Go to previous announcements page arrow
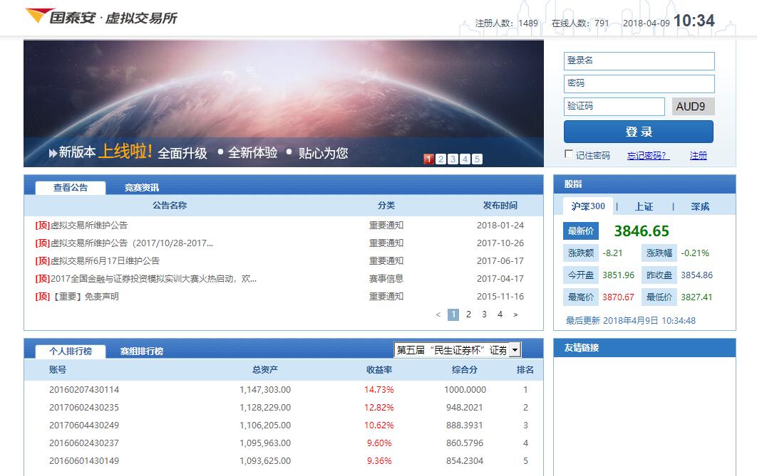757x476 pixels. [438, 314]
